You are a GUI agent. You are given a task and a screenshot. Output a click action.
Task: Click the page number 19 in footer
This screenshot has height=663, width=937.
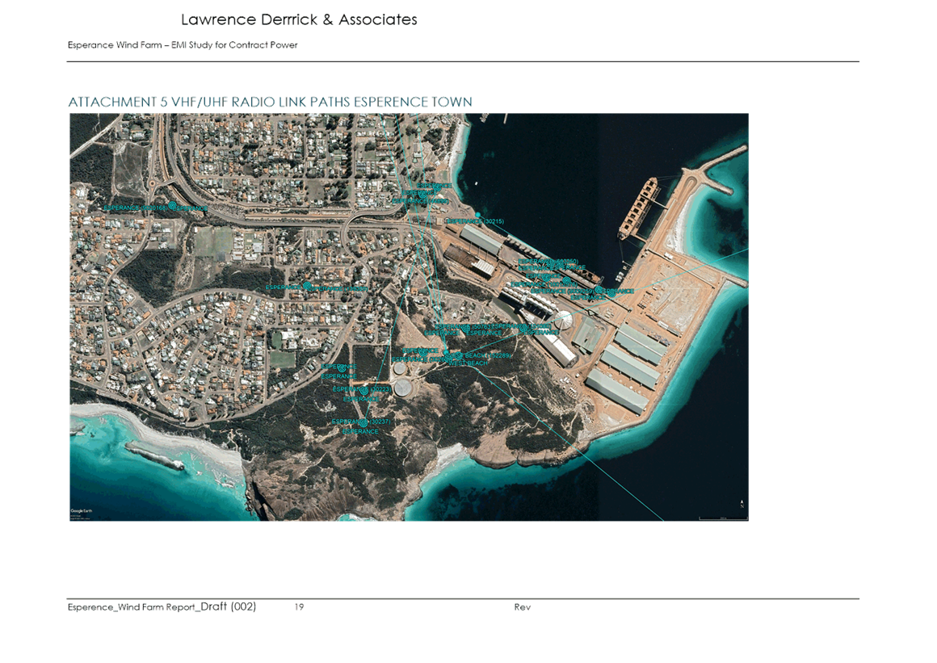pos(299,606)
